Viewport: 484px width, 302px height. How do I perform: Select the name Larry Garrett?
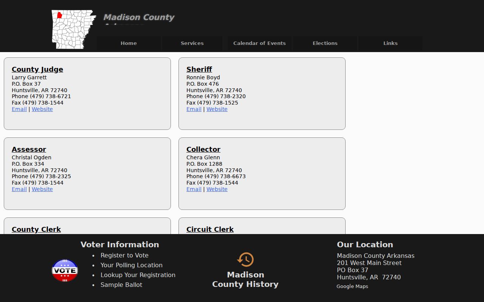29,77
